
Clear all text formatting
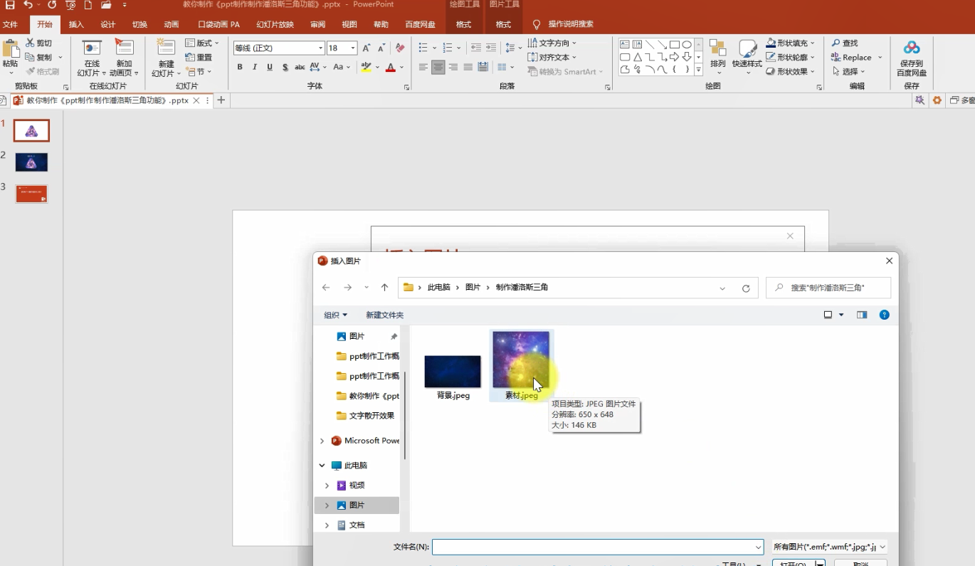click(400, 48)
